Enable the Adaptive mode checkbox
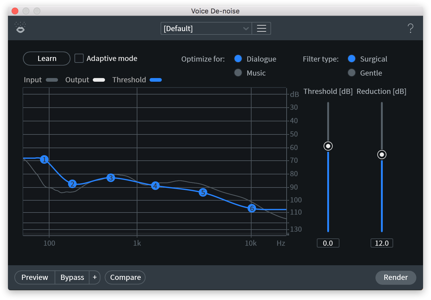 tap(79, 58)
